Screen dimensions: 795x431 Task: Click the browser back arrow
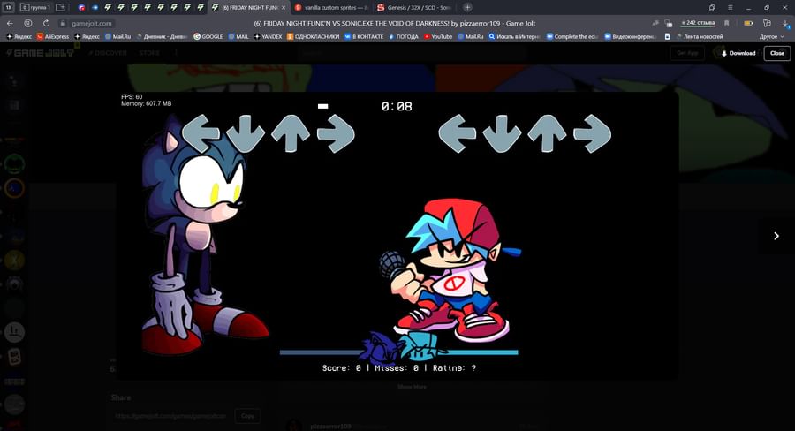10,23
